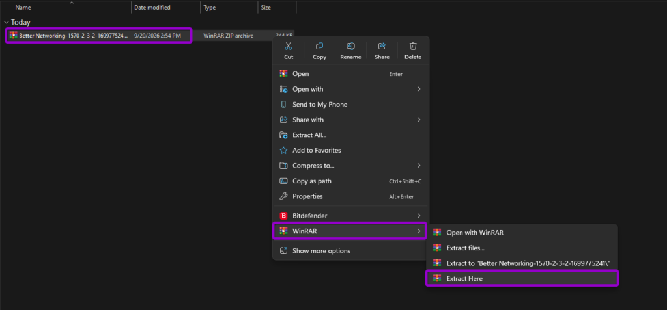Click the Open with icon

coord(283,89)
